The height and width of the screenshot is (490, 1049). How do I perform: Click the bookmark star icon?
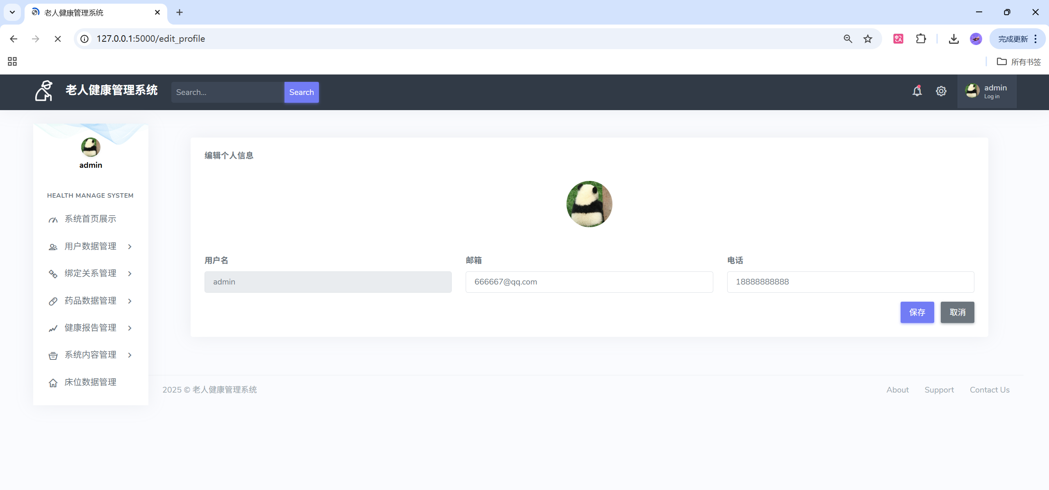click(x=868, y=39)
